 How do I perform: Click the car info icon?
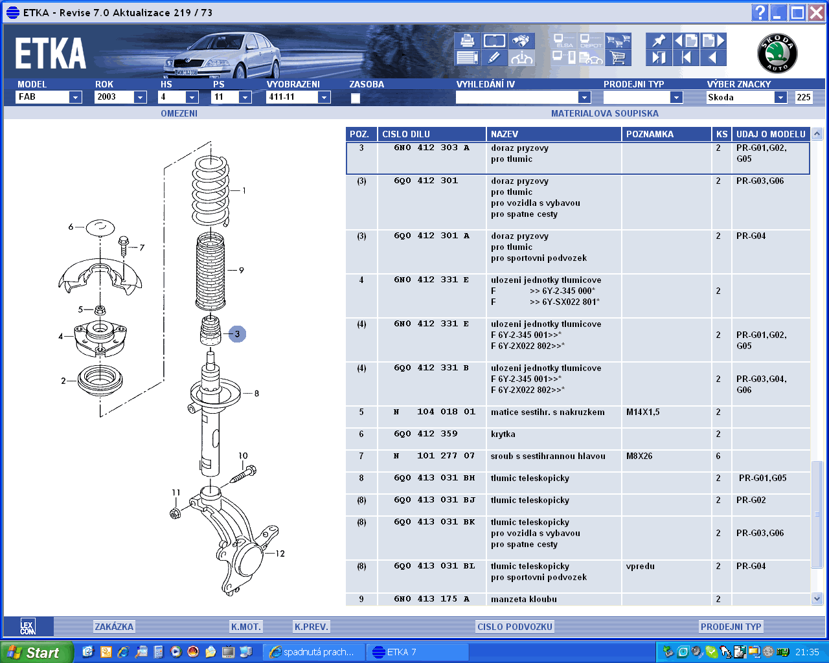(x=521, y=58)
